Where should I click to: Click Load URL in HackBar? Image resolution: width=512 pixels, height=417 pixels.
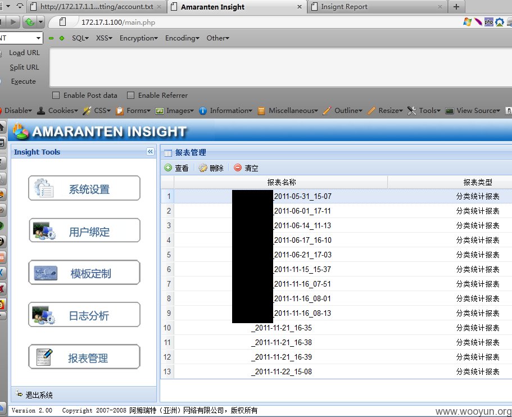pyautogui.click(x=24, y=53)
